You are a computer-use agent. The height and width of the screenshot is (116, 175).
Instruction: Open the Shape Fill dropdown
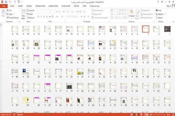pos(146,10)
